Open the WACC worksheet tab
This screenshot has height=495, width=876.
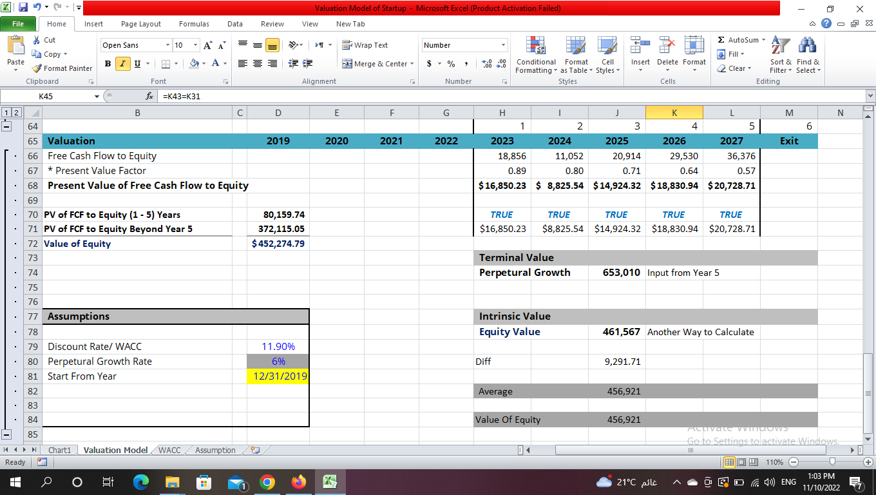(x=169, y=450)
